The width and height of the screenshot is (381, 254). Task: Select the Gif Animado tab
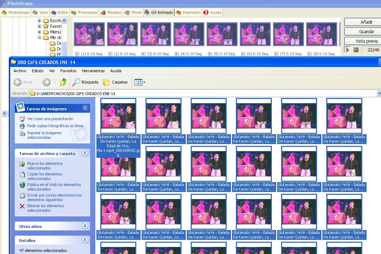(159, 12)
